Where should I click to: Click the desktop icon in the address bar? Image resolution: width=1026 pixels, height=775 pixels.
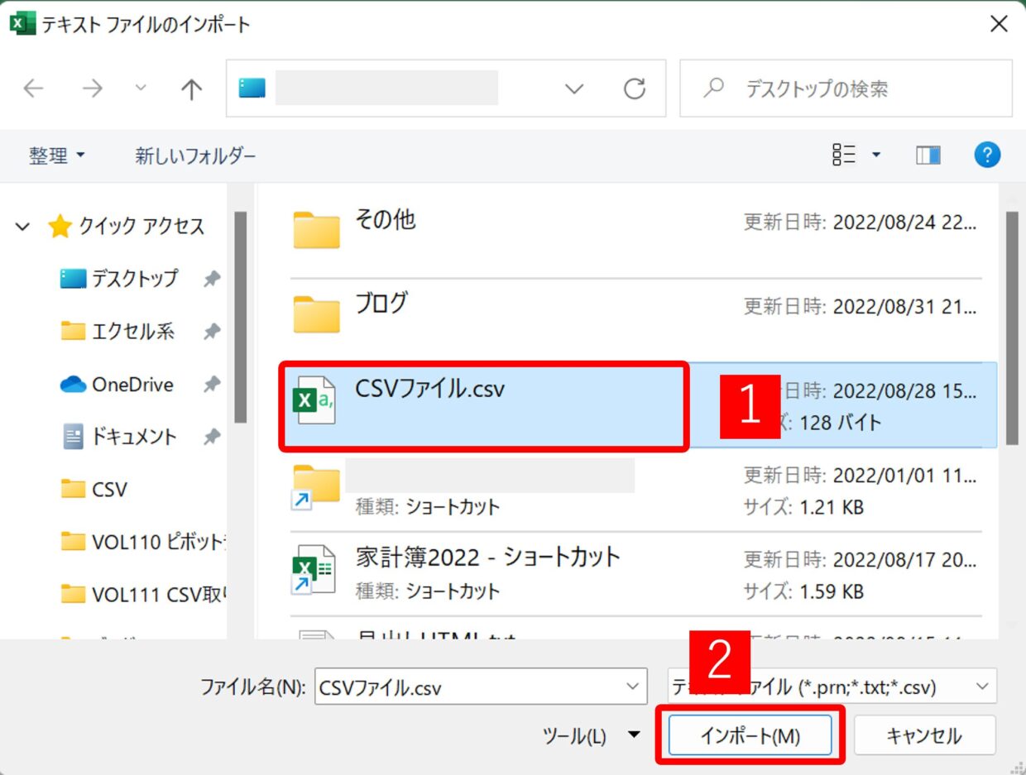point(252,88)
